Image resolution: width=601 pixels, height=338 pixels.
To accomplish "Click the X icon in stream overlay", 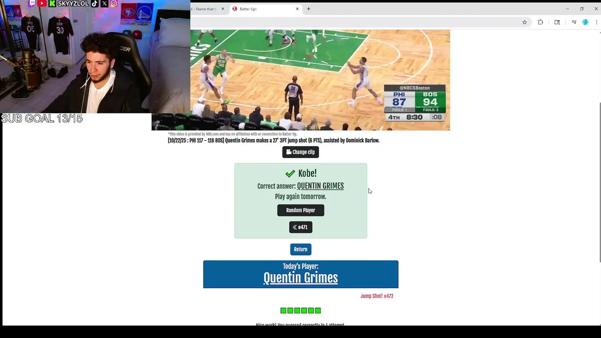I will (104, 3).
